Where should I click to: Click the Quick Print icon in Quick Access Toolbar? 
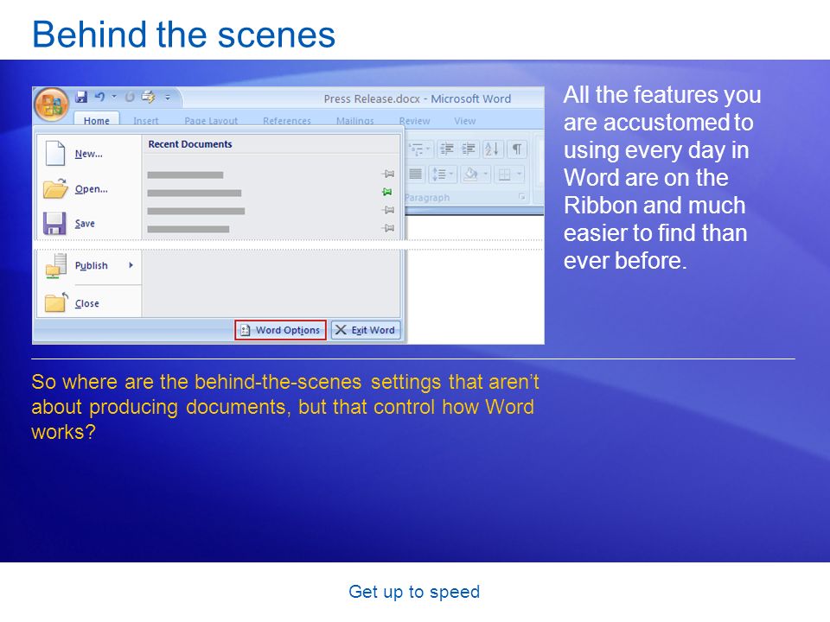point(149,97)
